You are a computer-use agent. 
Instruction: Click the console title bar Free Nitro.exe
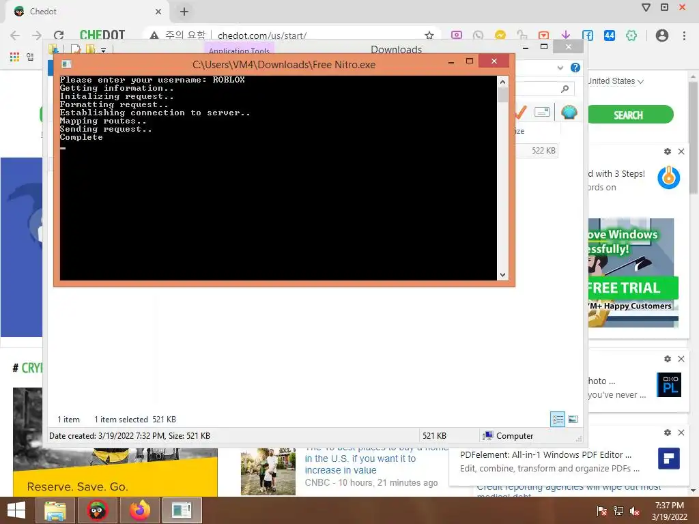(283, 65)
